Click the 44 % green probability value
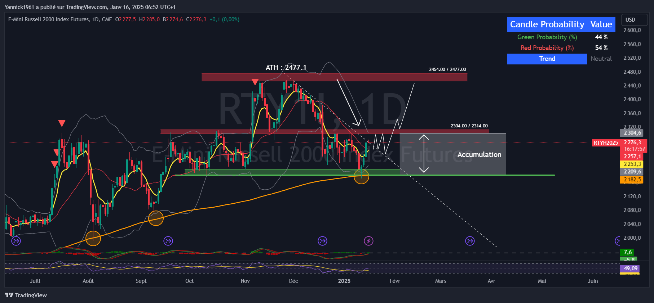654x303 pixels. pos(601,37)
